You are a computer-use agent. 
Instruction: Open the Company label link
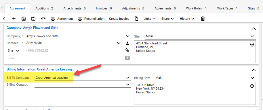[14, 36]
